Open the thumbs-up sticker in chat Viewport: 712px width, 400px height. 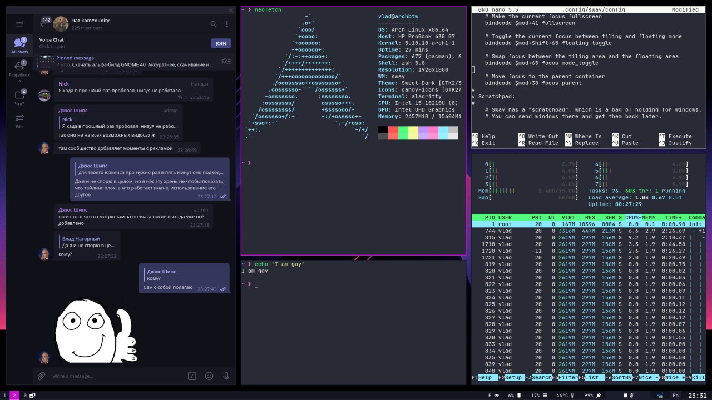coord(96,330)
